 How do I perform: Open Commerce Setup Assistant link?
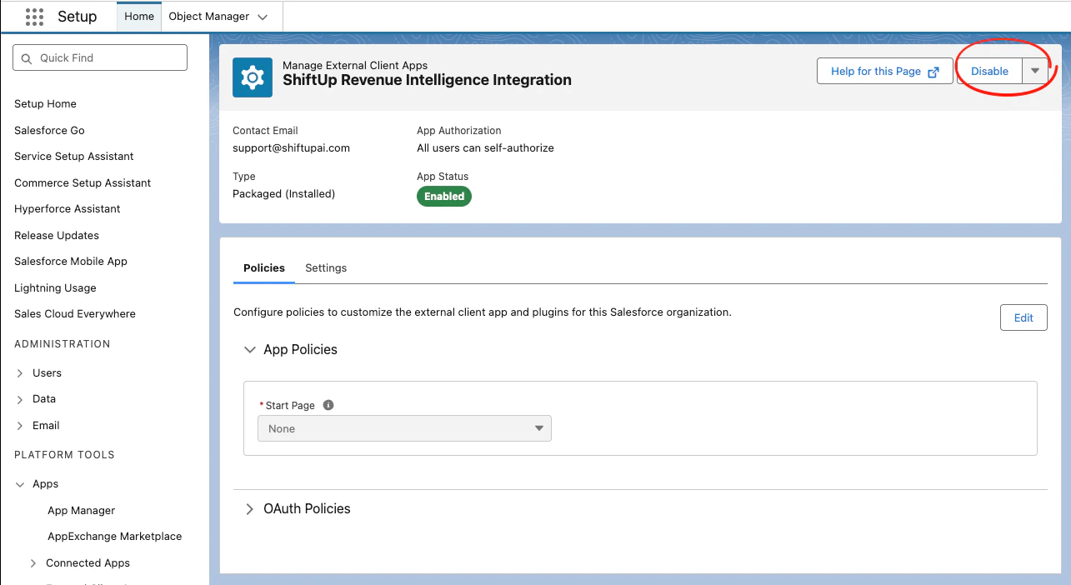tap(83, 183)
